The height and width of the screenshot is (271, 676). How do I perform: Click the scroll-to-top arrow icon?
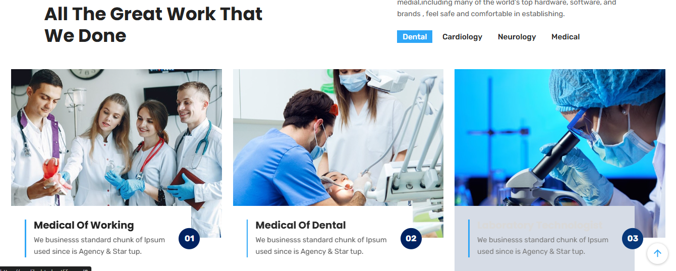(657, 253)
